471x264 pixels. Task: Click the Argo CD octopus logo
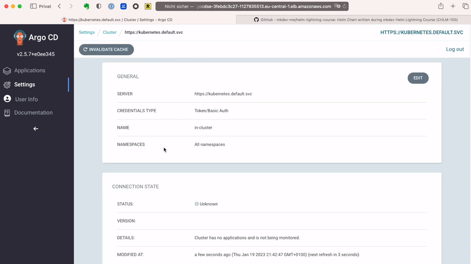click(x=20, y=38)
